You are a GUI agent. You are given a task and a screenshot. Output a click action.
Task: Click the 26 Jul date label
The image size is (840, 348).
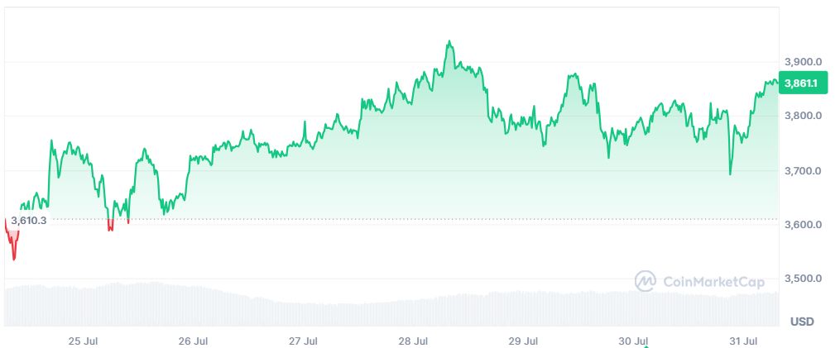click(193, 341)
